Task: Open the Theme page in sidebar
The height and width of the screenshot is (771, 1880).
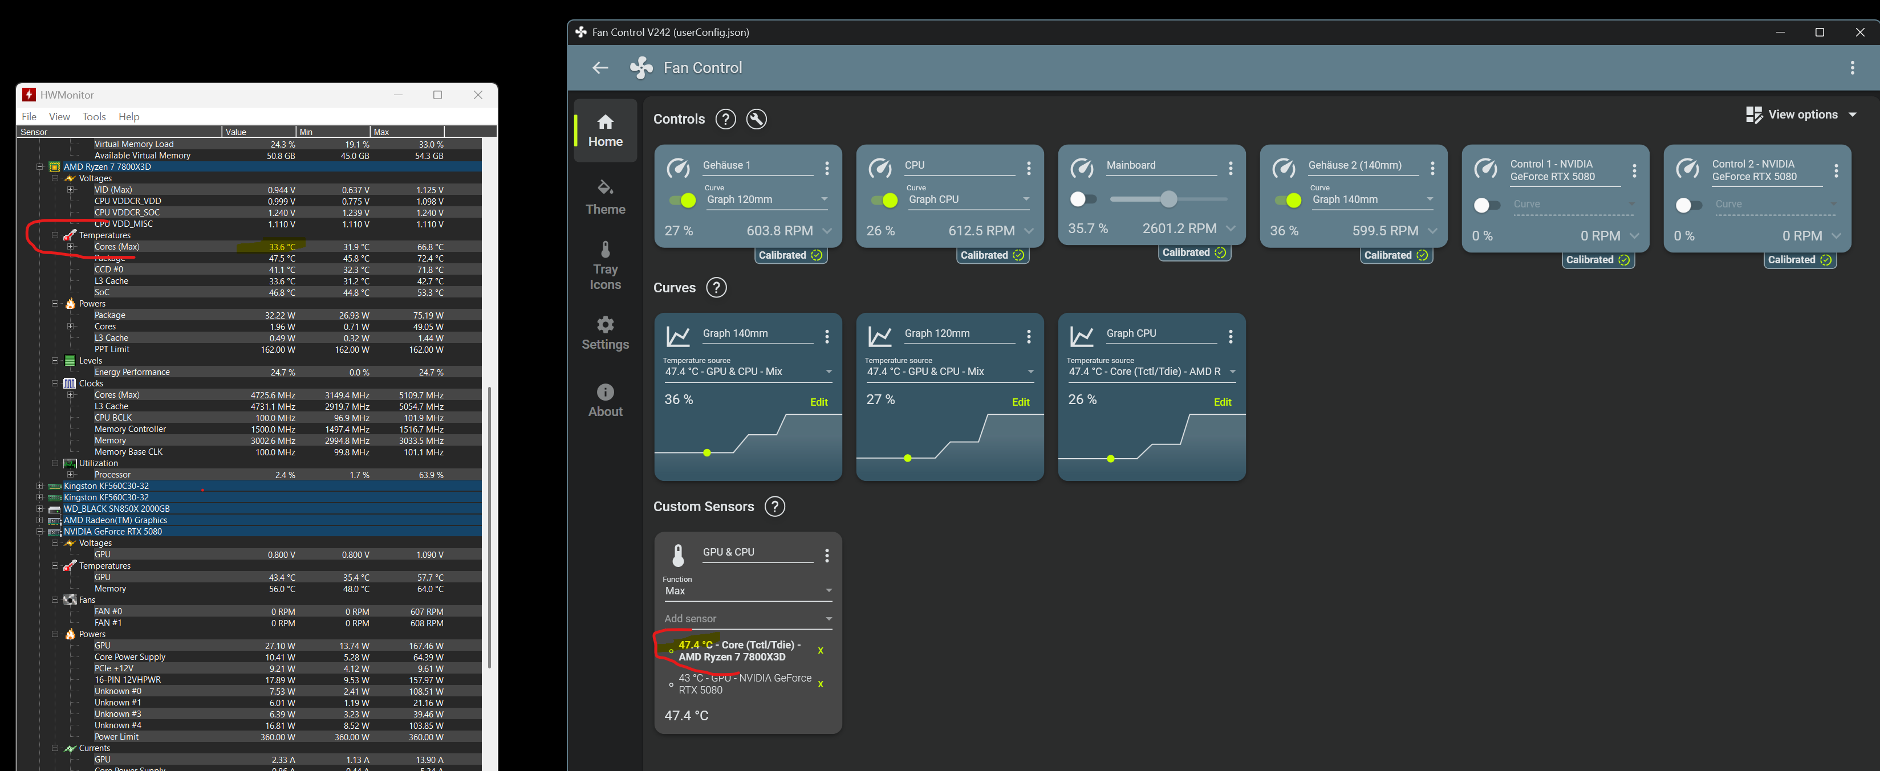Action: point(605,197)
